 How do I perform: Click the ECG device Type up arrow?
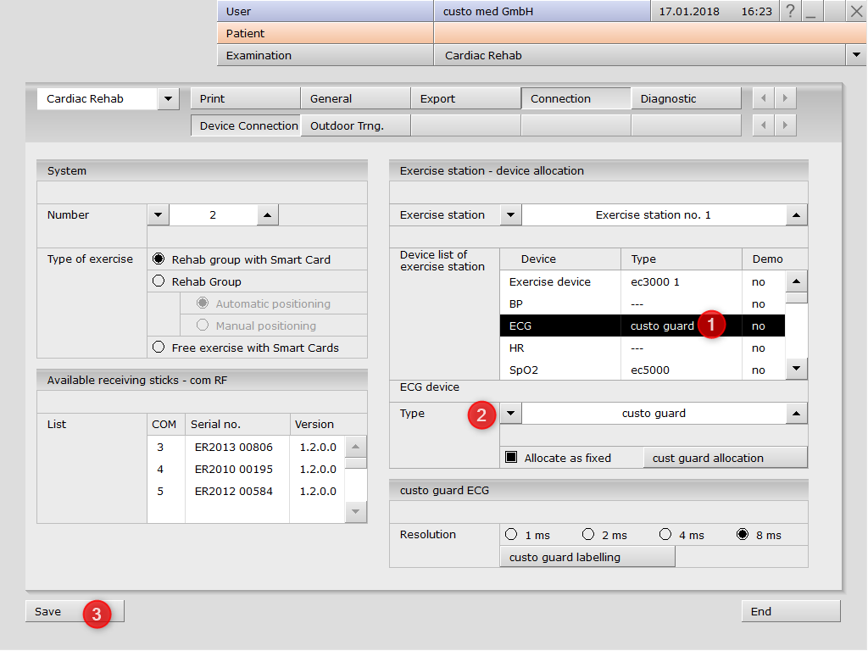click(x=796, y=413)
